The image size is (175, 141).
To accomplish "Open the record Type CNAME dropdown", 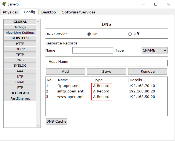I will pos(154,50).
